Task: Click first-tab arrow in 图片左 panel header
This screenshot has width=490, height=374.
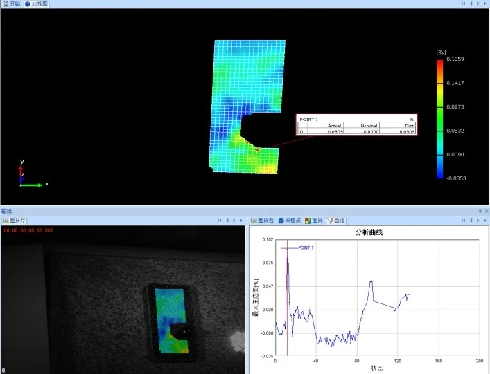Action: click(220, 221)
